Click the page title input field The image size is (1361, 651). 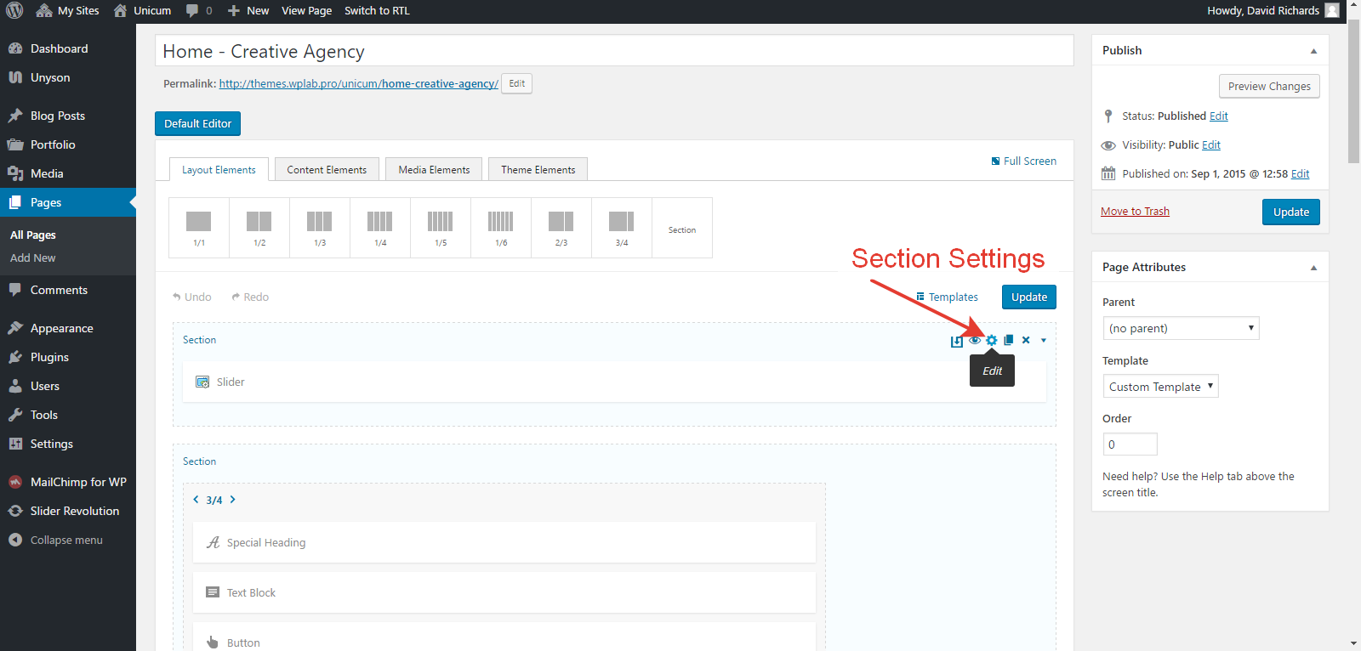pyautogui.click(x=614, y=51)
